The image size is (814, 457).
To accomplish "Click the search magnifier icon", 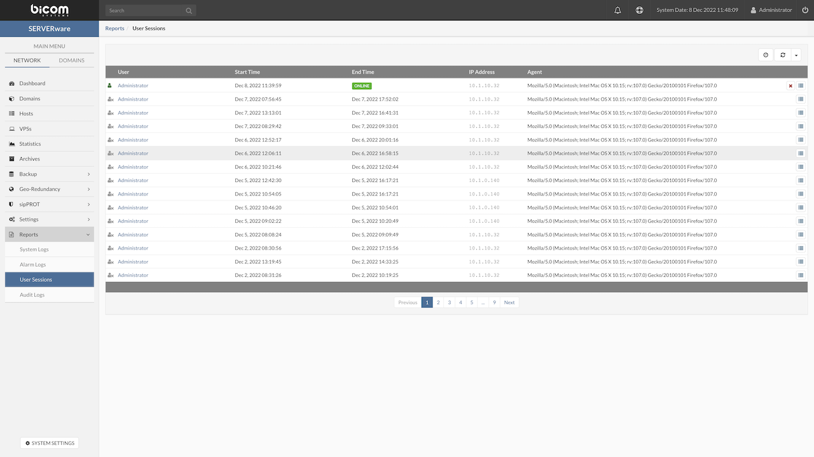I will 189,11.
